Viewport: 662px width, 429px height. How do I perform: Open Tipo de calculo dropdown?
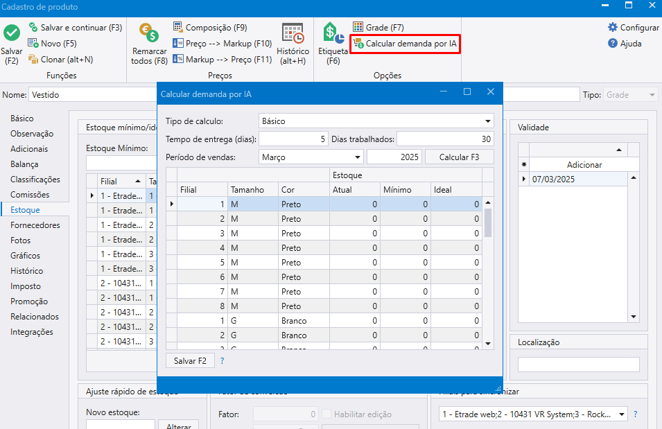[487, 121]
